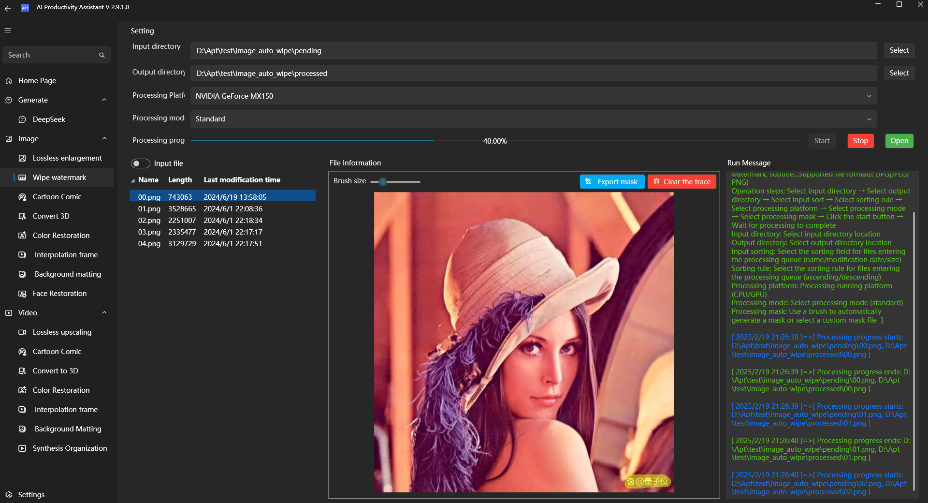Click the Run Message scrollbar
928x503 pixels.
(x=913, y=352)
